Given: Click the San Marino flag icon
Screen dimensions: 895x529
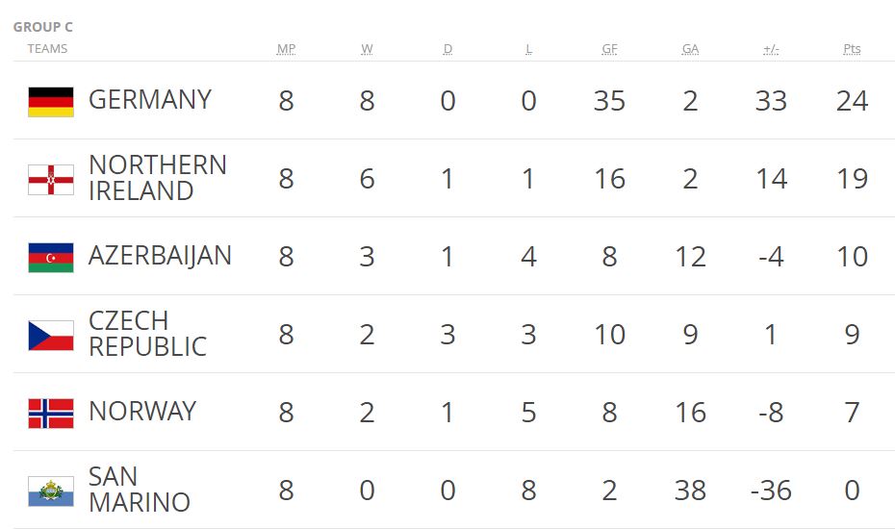Looking at the screenshot, I should tap(51, 491).
